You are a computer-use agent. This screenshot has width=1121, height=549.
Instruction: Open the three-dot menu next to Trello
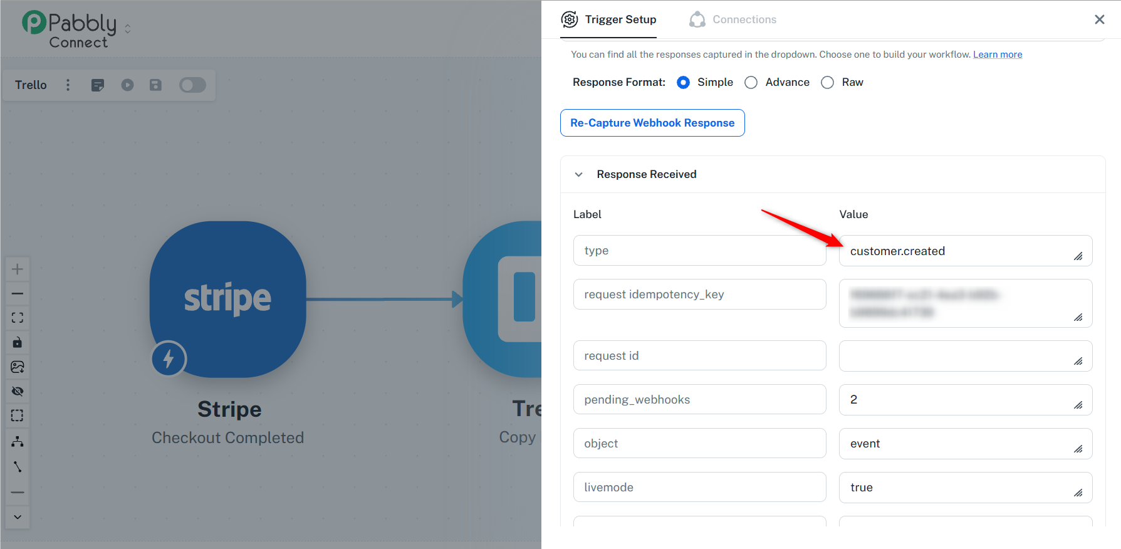[x=68, y=85]
